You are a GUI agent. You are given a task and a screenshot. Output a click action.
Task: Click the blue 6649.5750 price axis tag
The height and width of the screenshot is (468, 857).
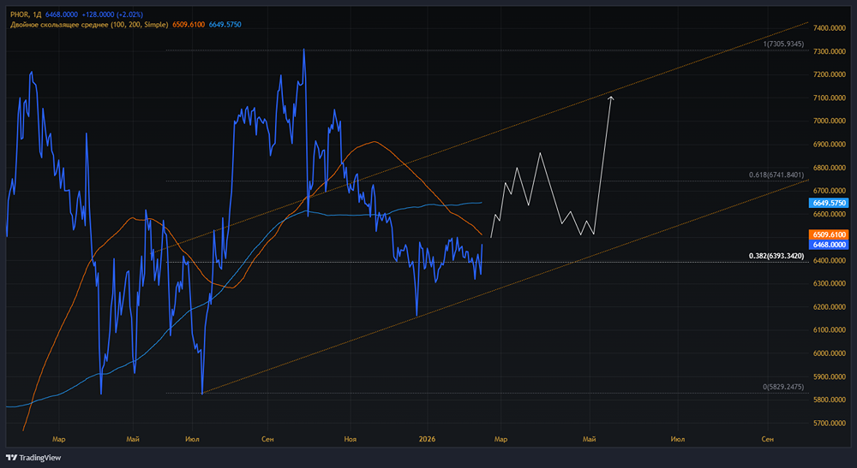(x=829, y=203)
